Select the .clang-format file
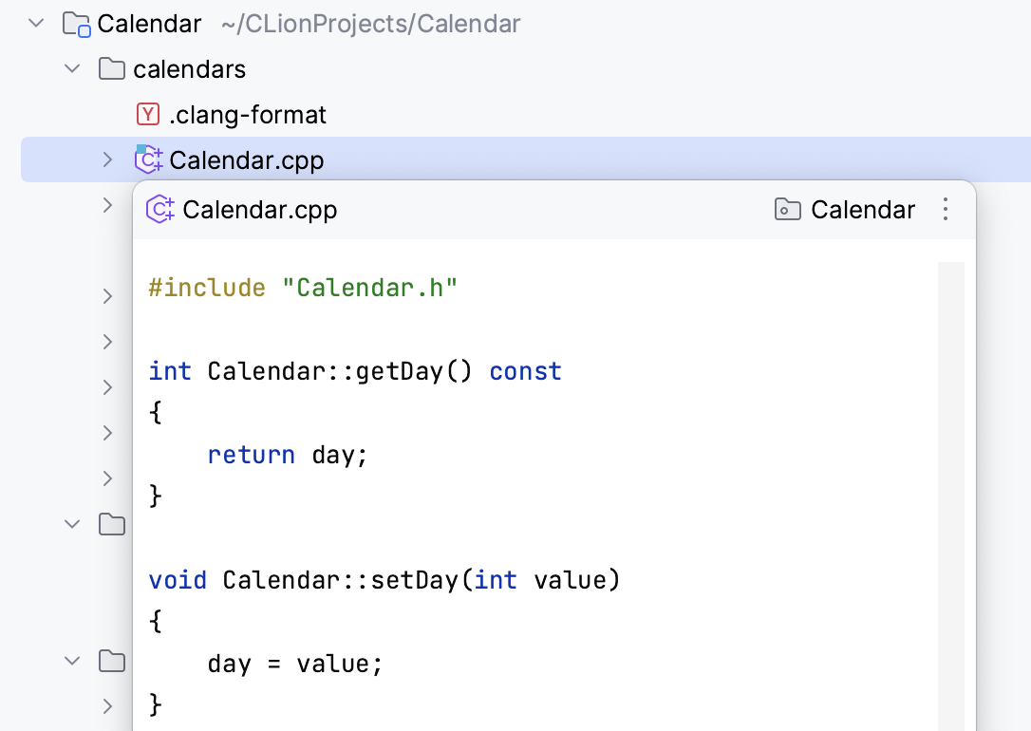 click(x=248, y=115)
